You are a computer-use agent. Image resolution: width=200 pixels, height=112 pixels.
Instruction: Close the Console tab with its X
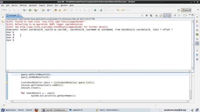[x=18, y=15]
